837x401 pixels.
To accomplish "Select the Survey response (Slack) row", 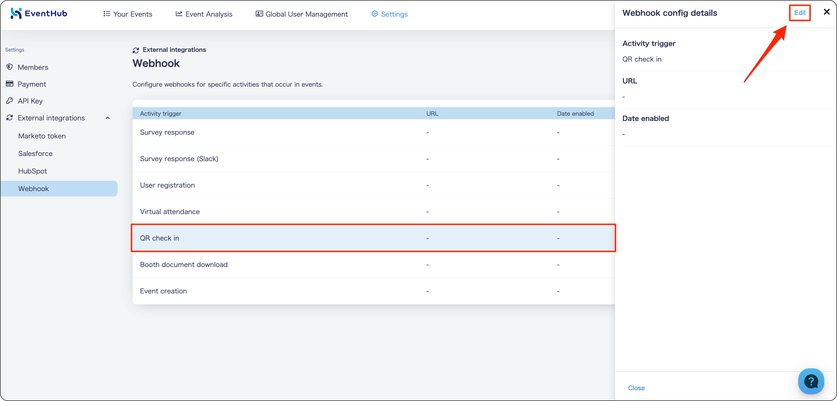I will click(374, 159).
